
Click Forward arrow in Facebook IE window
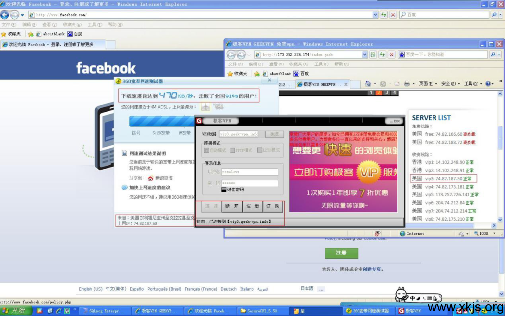coord(14,15)
